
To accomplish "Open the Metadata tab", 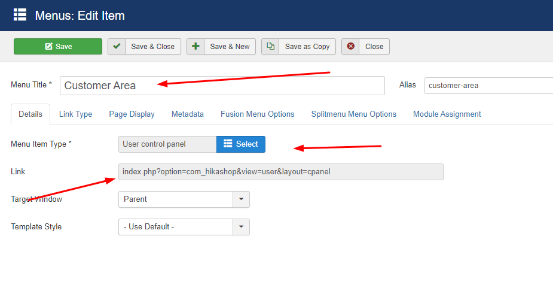I will 188,114.
